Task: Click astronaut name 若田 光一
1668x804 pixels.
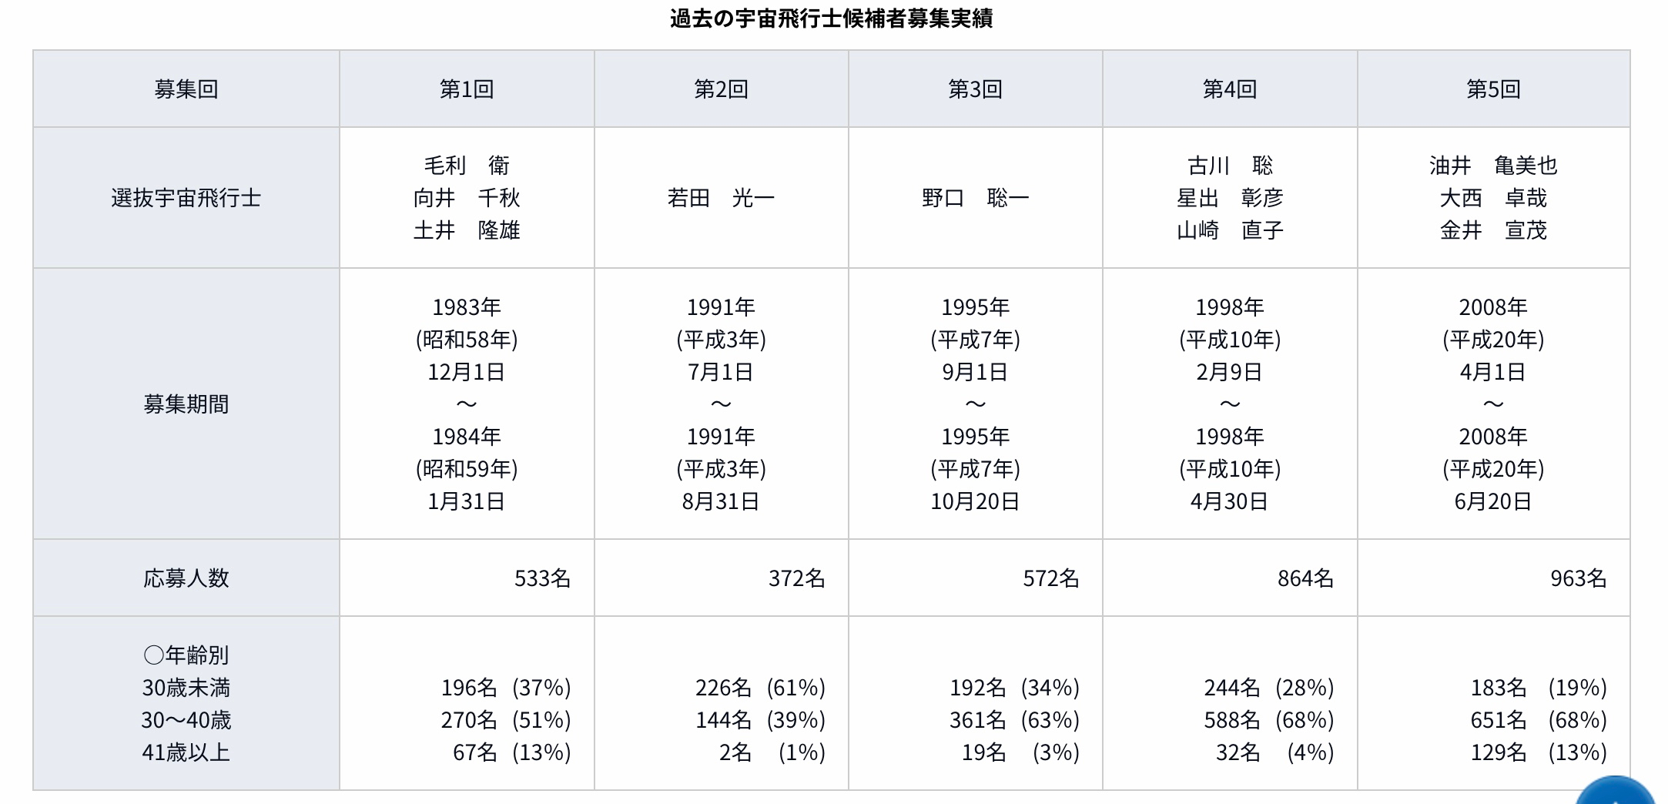Action: click(x=721, y=199)
